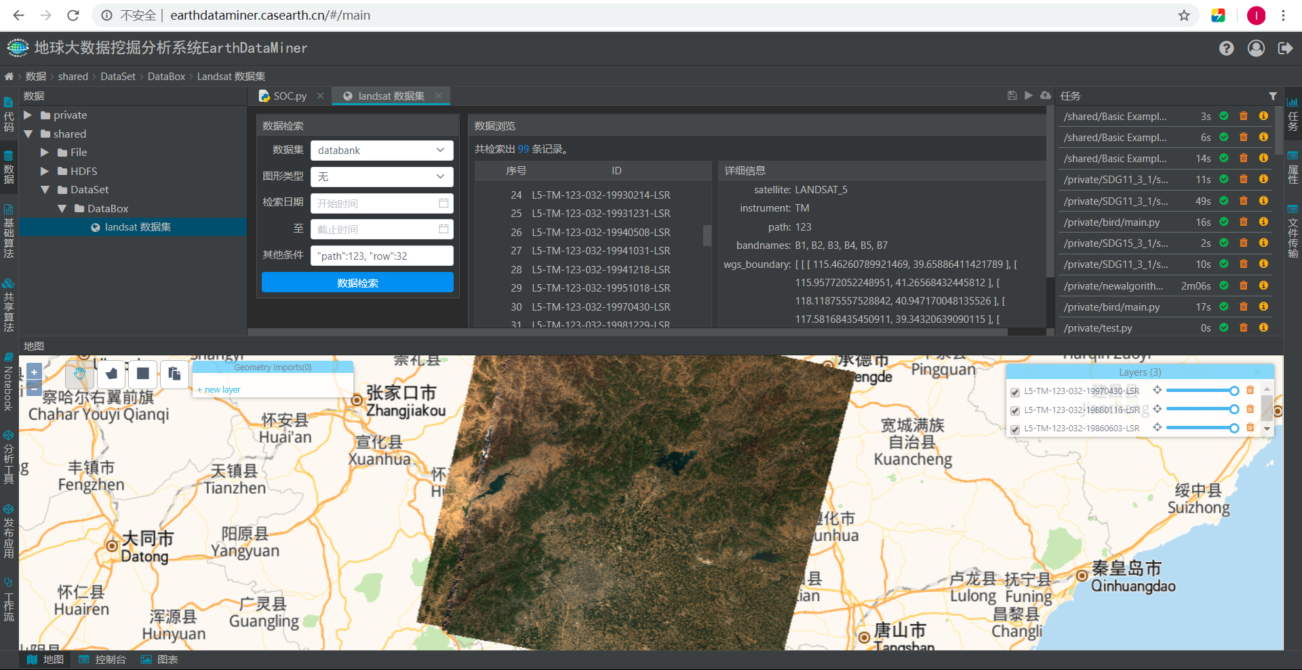1302x670 pixels.
Task: Switch to 地图 bottom tab
Action: click(x=45, y=660)
